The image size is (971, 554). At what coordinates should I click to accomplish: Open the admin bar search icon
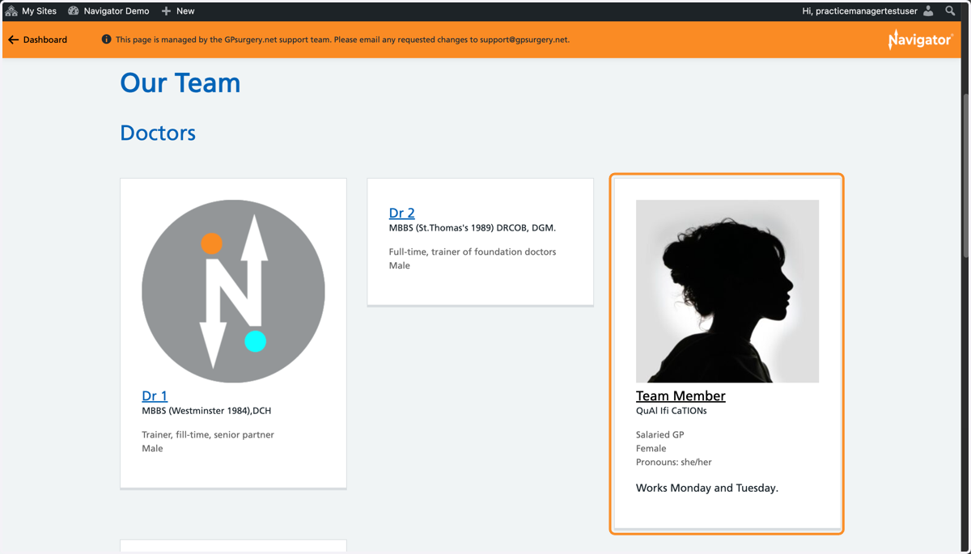(x=951, y=11)
